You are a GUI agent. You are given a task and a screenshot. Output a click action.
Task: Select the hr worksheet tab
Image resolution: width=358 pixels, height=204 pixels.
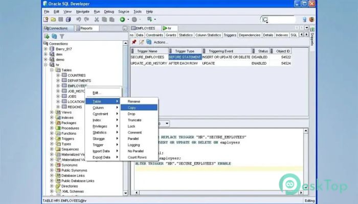pos(169,28)
